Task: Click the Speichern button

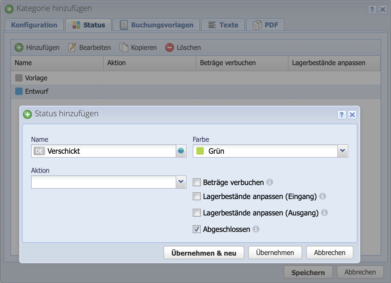Action: pos(308,272)
